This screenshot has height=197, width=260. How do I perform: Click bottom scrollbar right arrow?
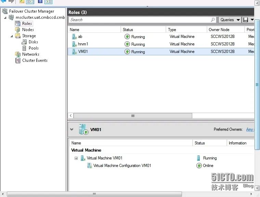coord(251,194)
